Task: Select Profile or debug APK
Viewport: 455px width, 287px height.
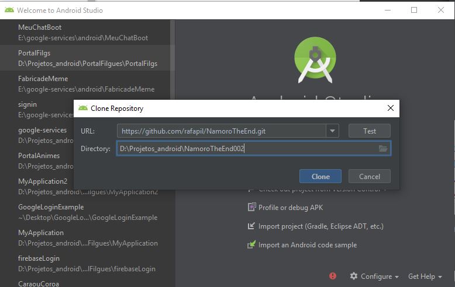Action: (291, 208)
